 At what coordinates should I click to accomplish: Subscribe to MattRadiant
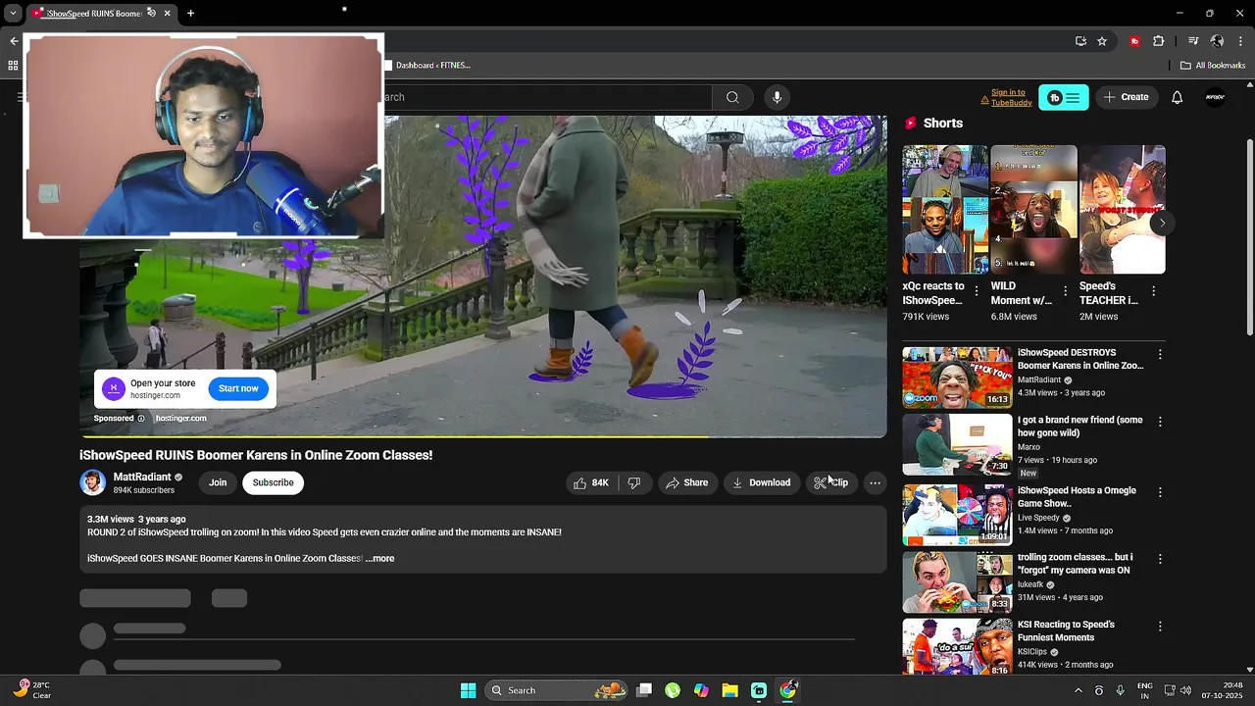(273, 482)
